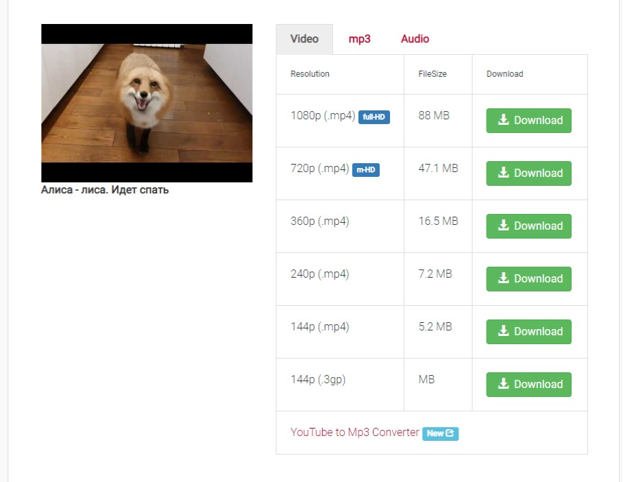
Task: Download the 360p mp4 video
Action: click(529, 226)
